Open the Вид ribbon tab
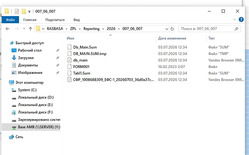The width and height of the screenshot is (249, 155). 76,20
